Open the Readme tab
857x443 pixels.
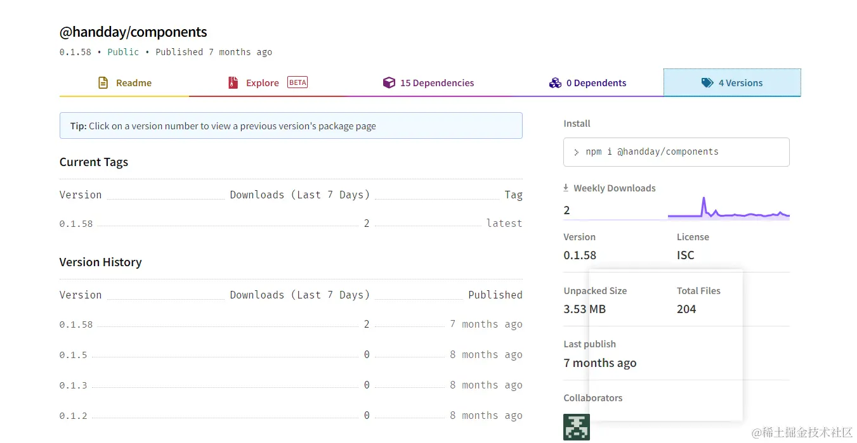tap(124, 83)
